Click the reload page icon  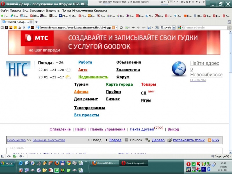click(x=121, y=28)
